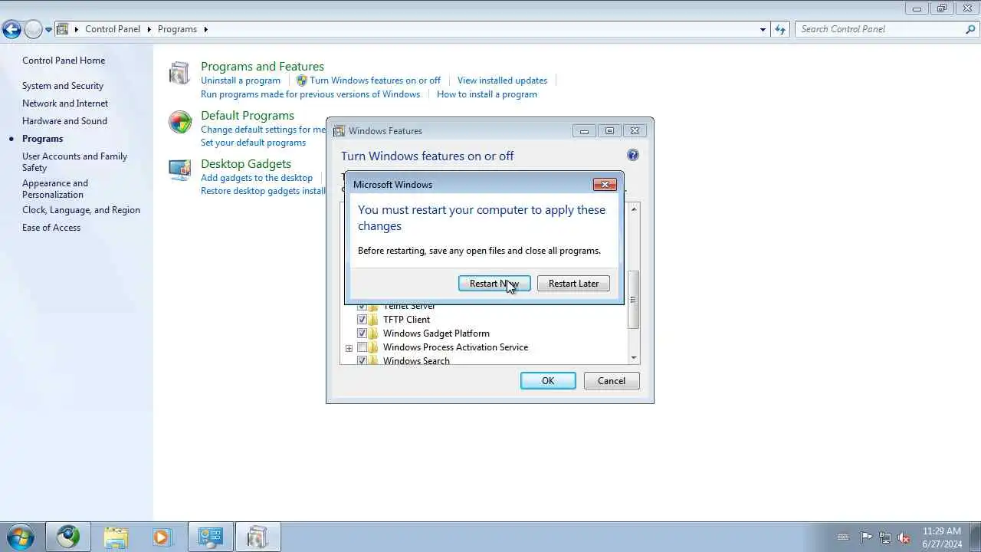Open Windows Explorer taskbar icon

(116, 537)
